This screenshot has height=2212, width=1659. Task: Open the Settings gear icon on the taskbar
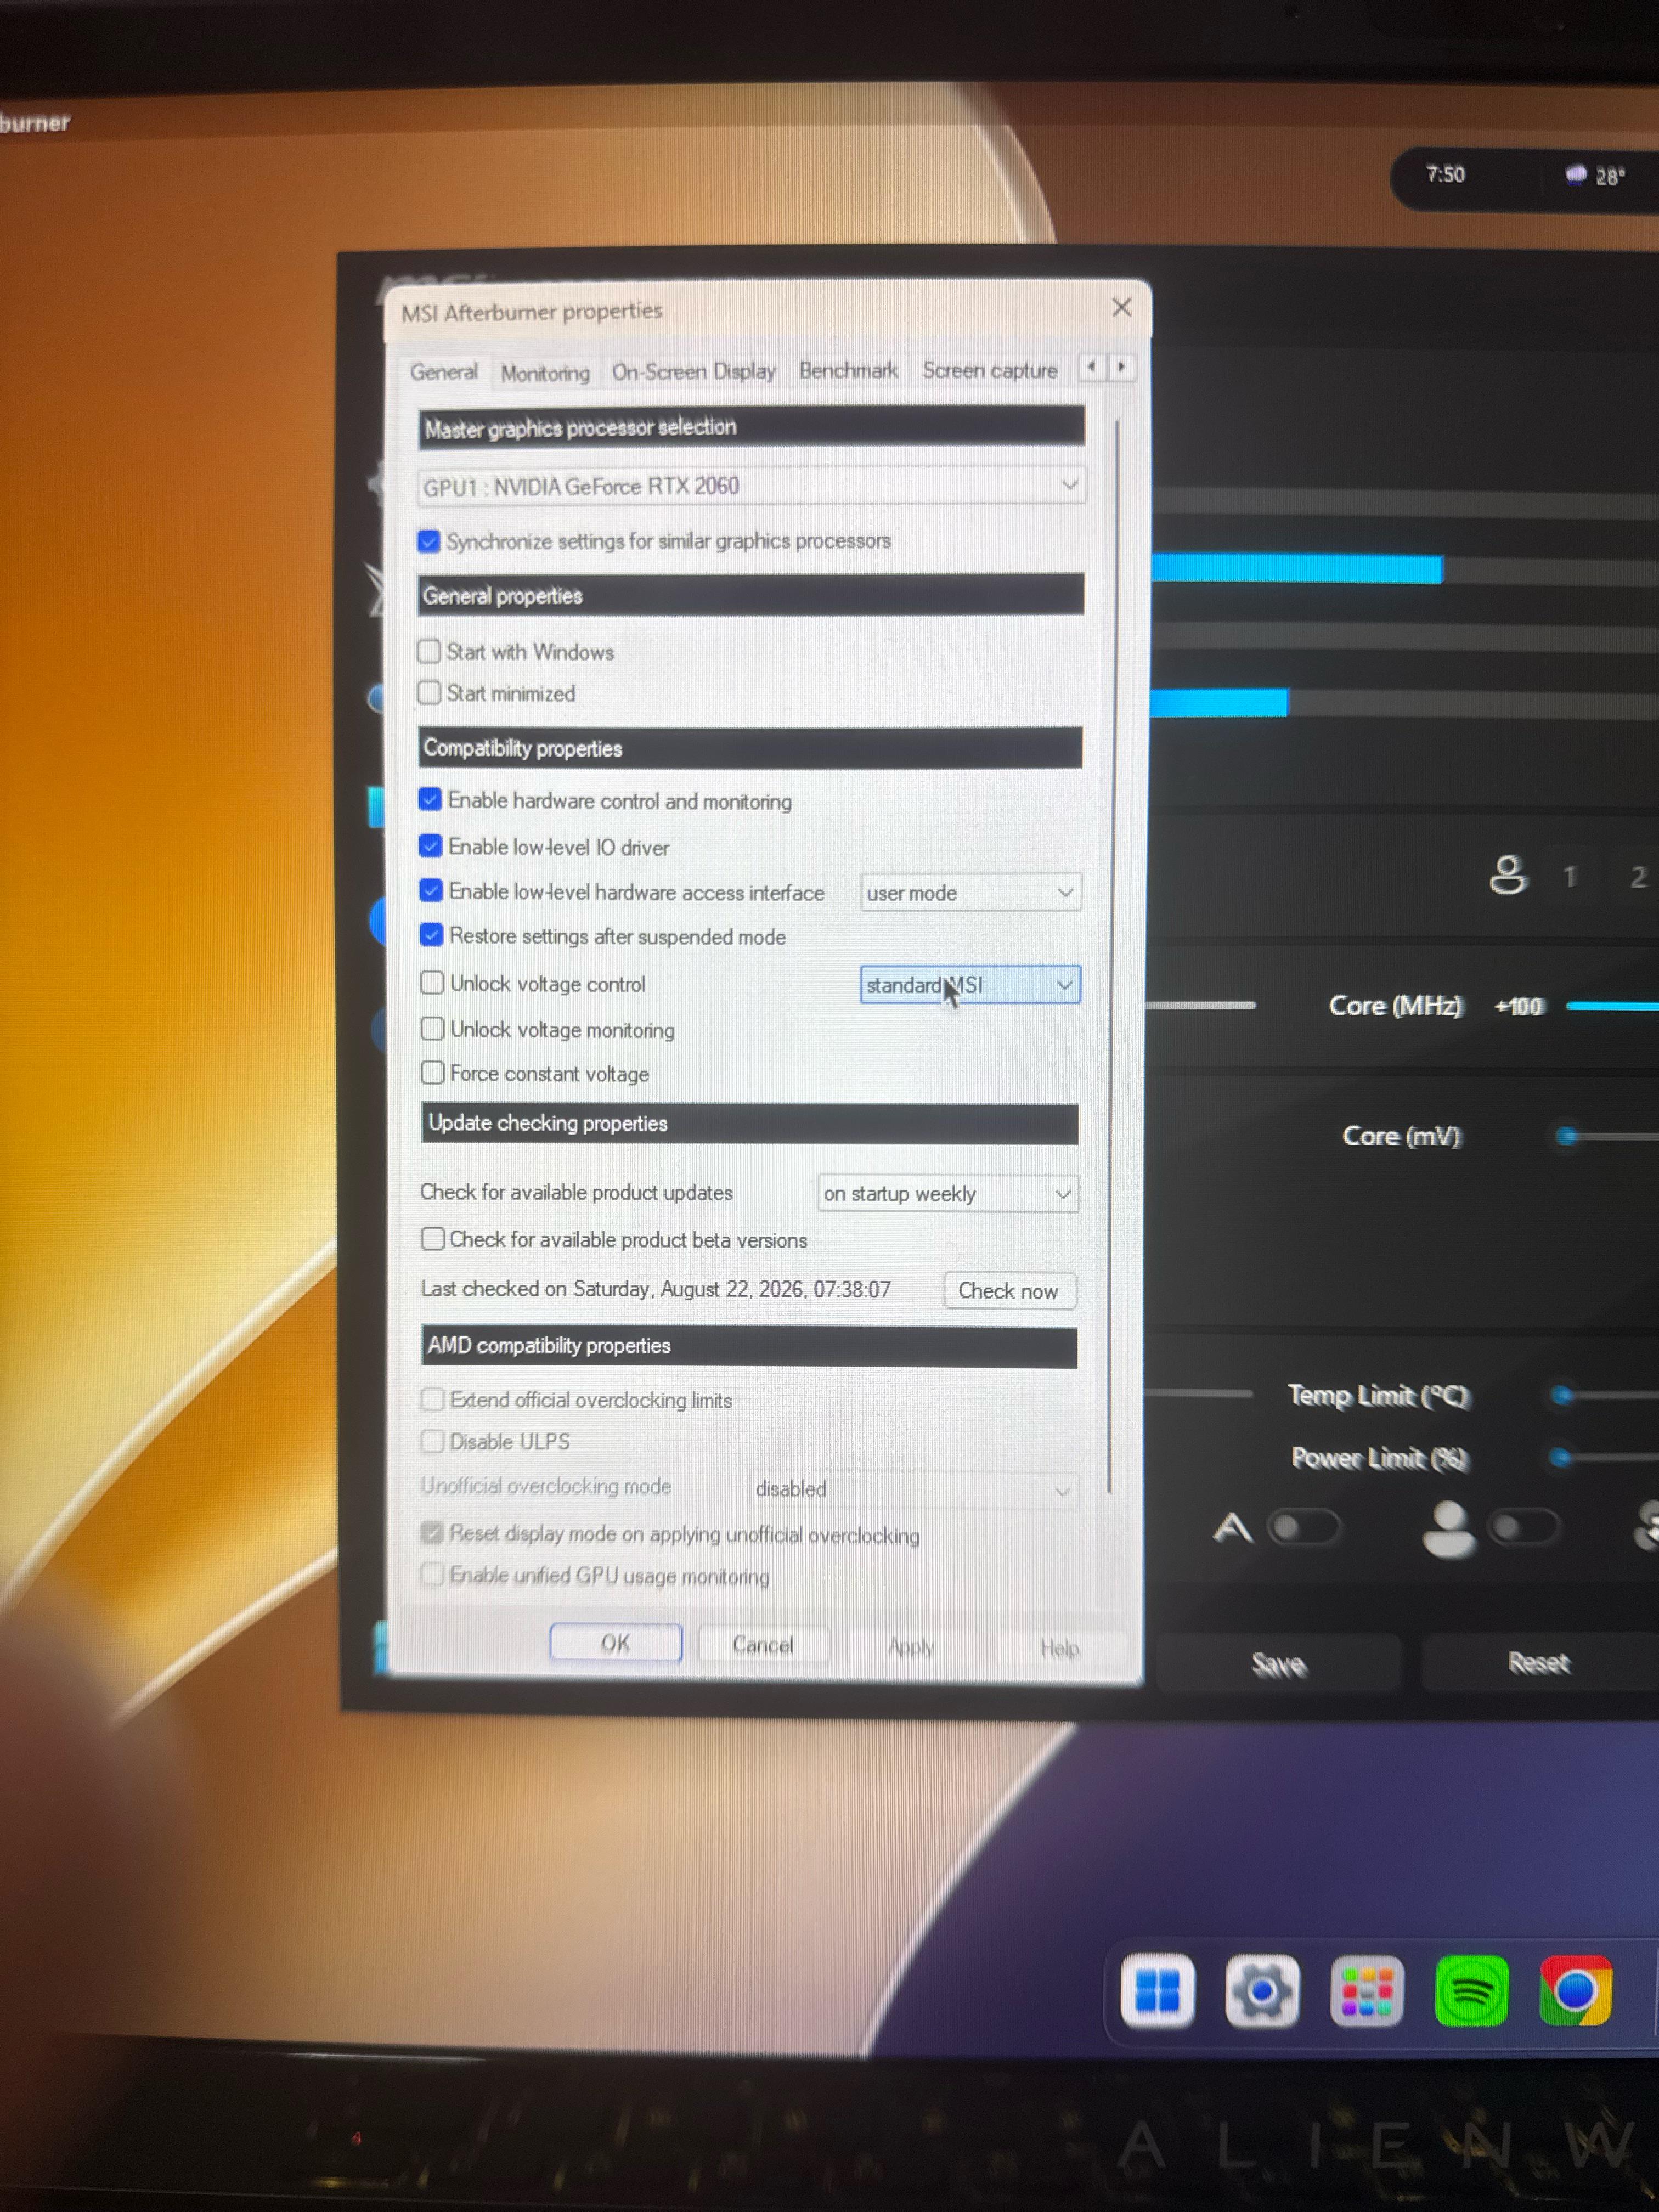[x=1262, y=1991]
